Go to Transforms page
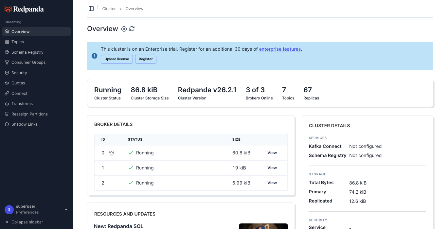Screen dimensions: 447x229 click(36, 104)
